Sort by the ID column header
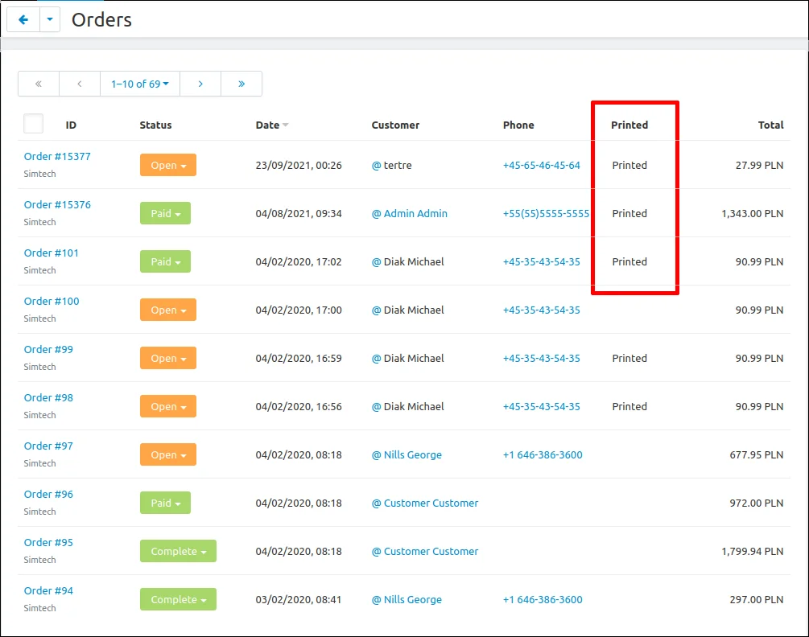This screenshot has width=809, height=637. click(x=71, y=125)
